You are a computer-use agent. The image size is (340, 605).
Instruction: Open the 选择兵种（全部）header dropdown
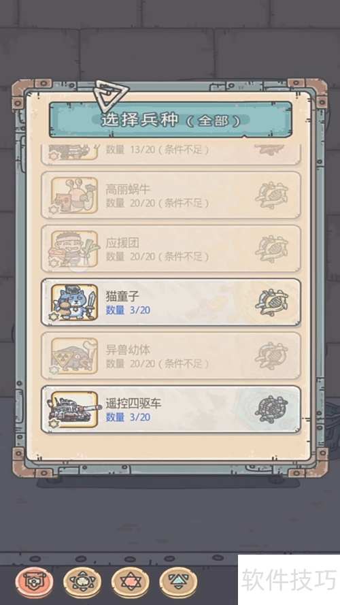coord(171,120)
